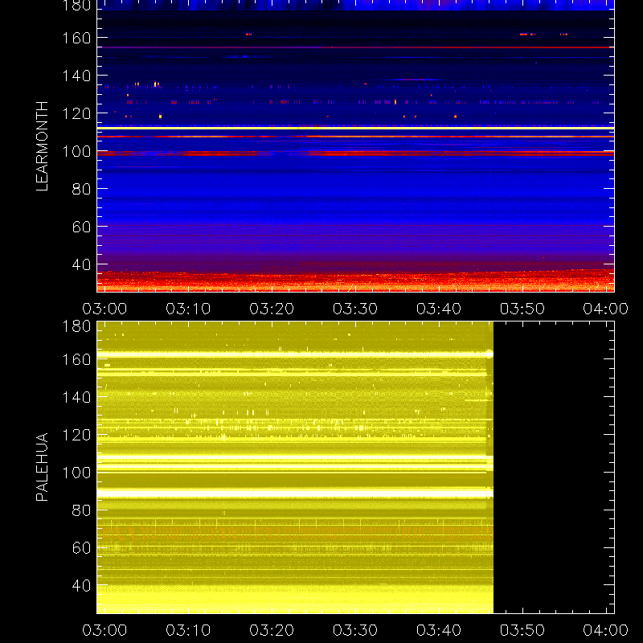
Task: Click the 03:20 time label of the Learmonth plot
Action: click(x=272, y=309)
